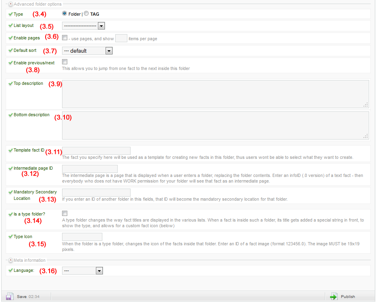376x302 pixels.
Task: Click the green checkmark beside the Type field
Action: (10, 14)
